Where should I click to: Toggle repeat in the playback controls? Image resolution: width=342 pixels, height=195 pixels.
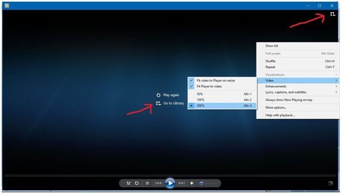[137, 183]
